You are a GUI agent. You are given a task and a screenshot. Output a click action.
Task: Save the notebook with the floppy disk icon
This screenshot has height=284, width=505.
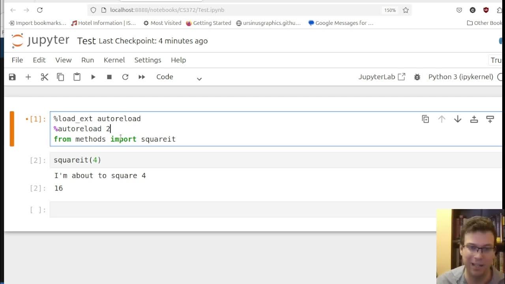click(12, 77)
